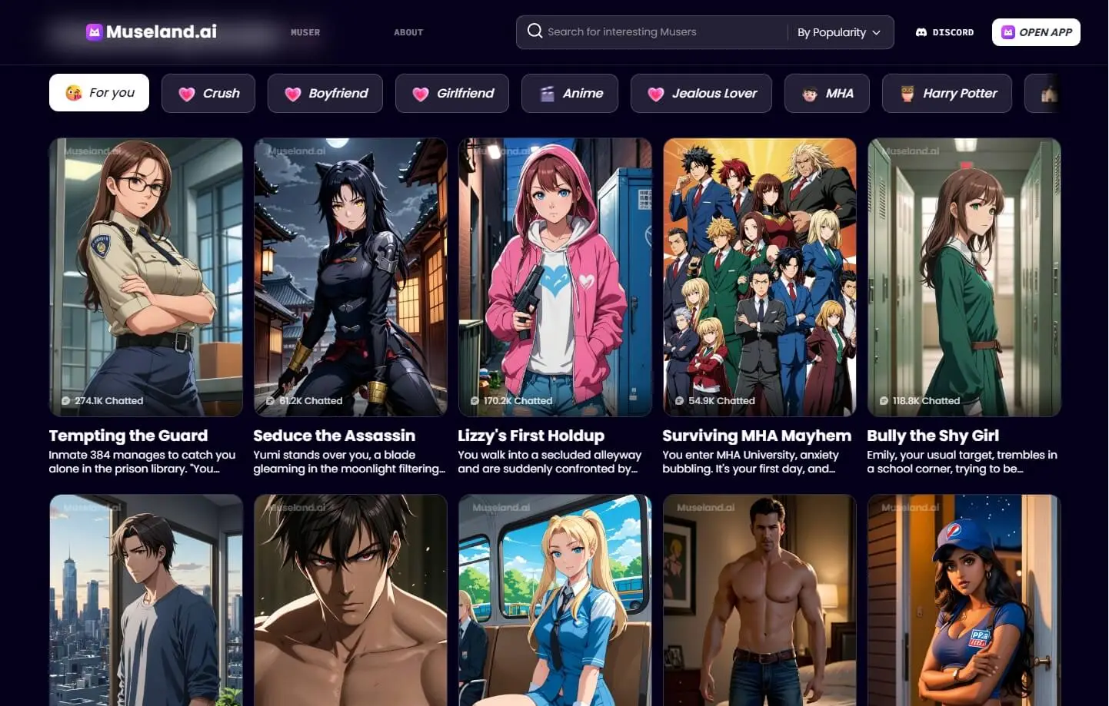Click the description starting 'You enter MHA University'
The image size is (1109, 706).
751,462
